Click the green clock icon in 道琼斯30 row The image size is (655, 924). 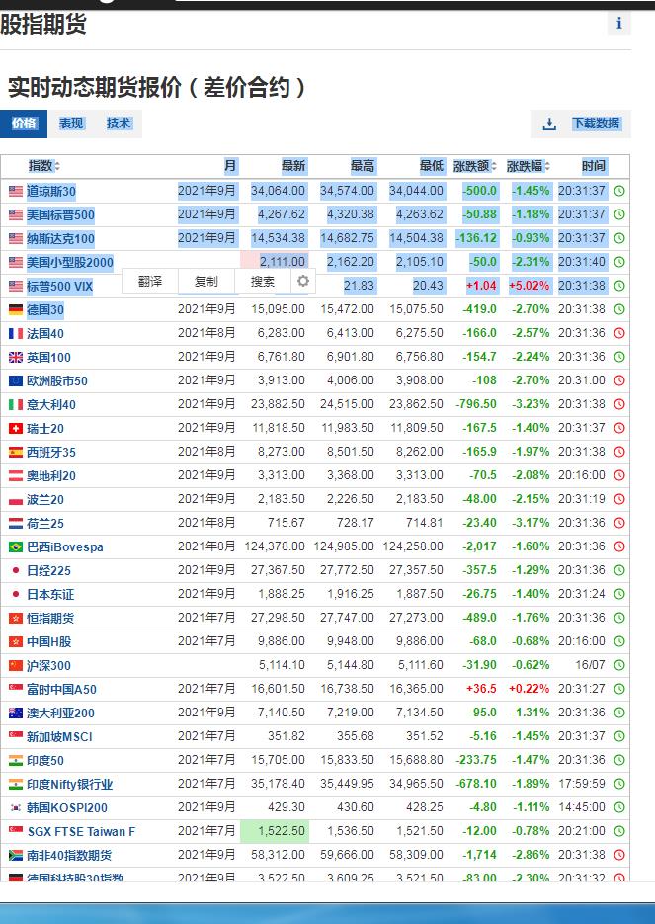point(619,191)
